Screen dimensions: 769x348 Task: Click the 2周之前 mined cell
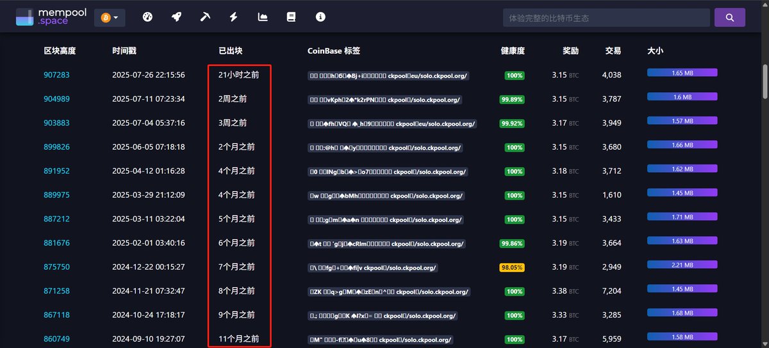click(x=233, y=99)
